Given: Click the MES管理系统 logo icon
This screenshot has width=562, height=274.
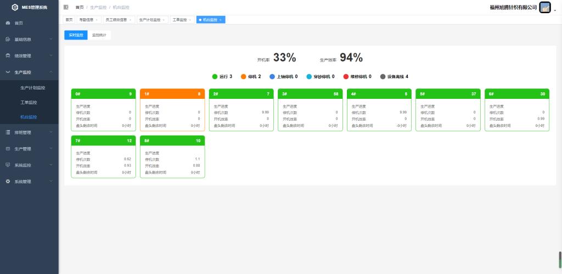Looking at the screenshot, I should click(14, 7).
